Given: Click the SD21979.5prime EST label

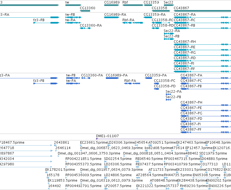Looking at the screenshot, I should [x=213, y=153].
